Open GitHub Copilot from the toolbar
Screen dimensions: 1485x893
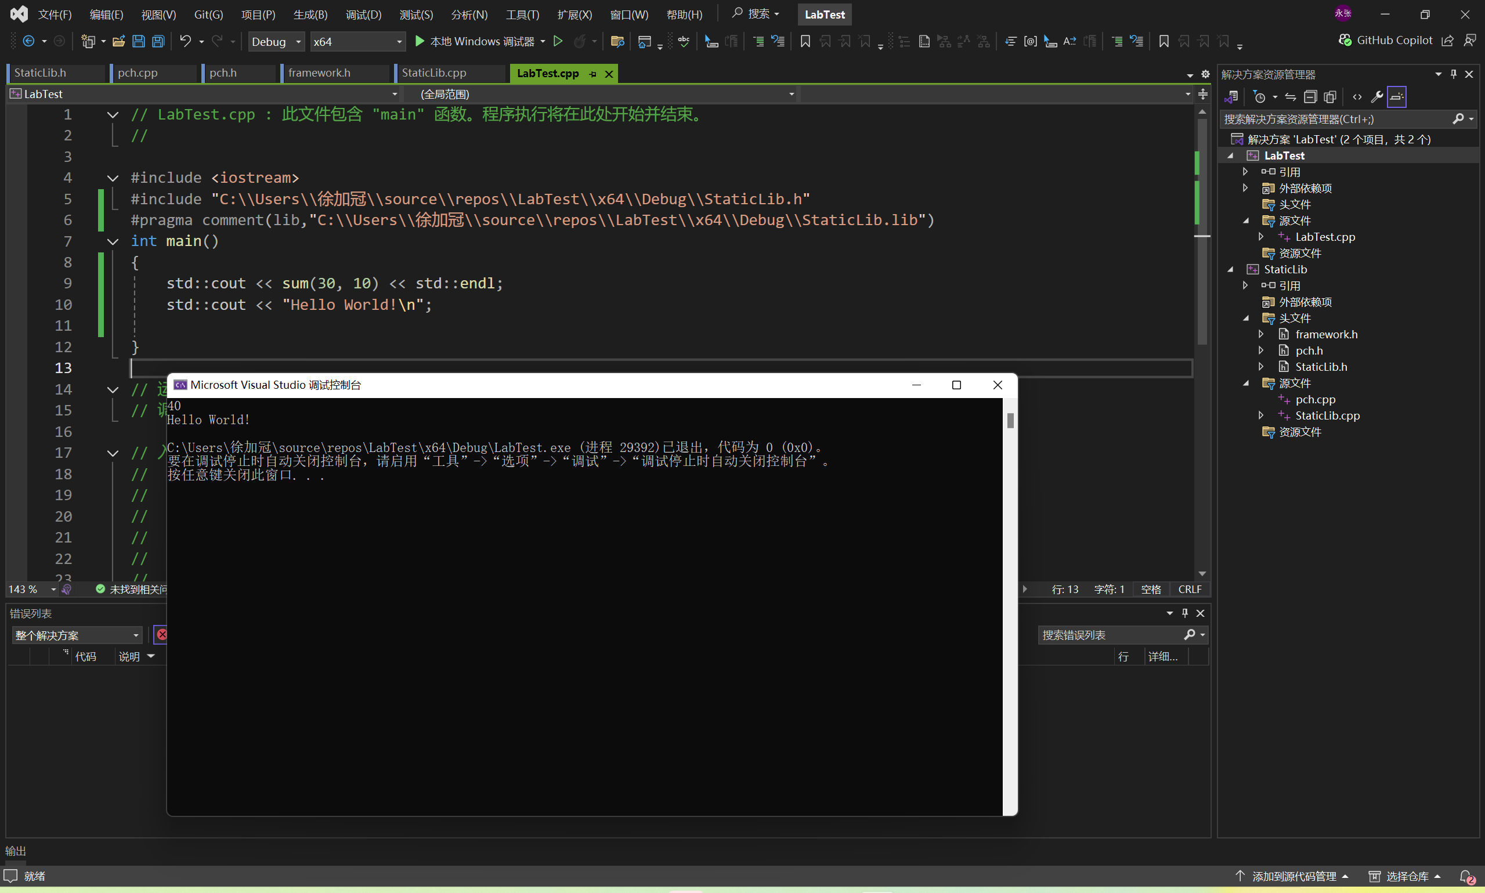click(x=1386, y=40)
